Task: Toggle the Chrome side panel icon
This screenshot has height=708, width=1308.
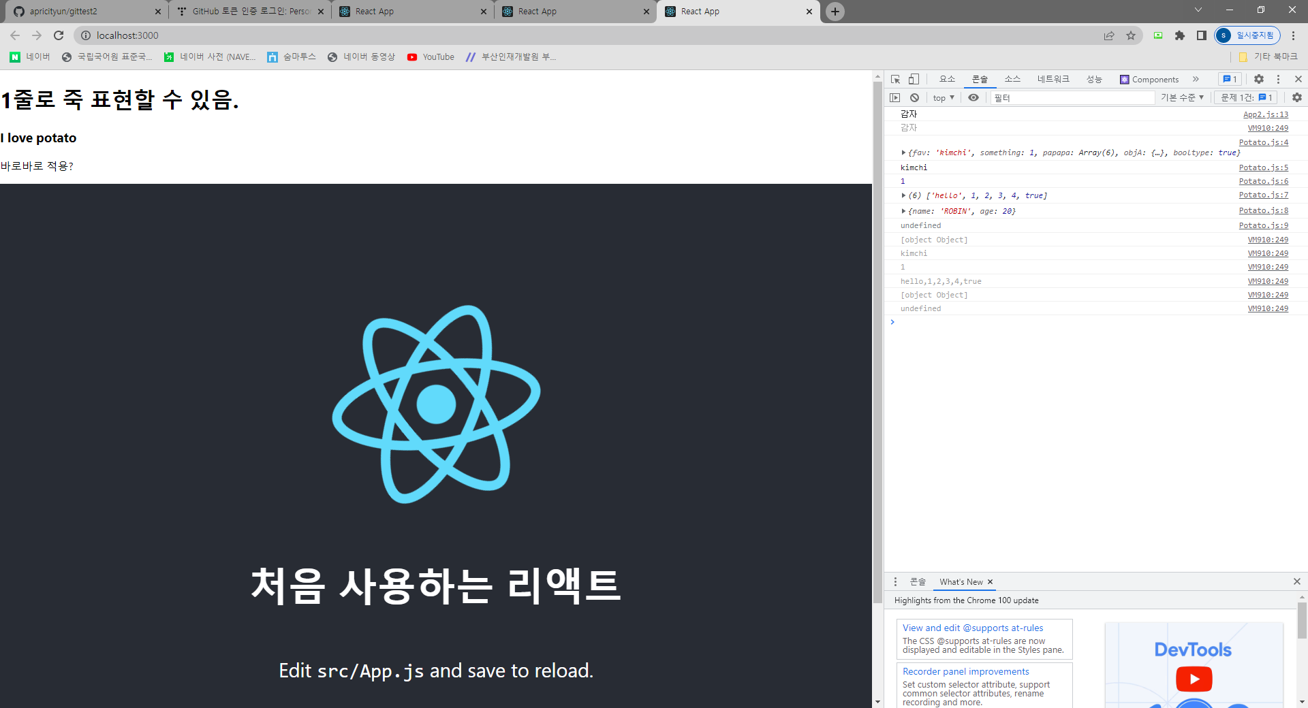Action: pos(1202,35)
